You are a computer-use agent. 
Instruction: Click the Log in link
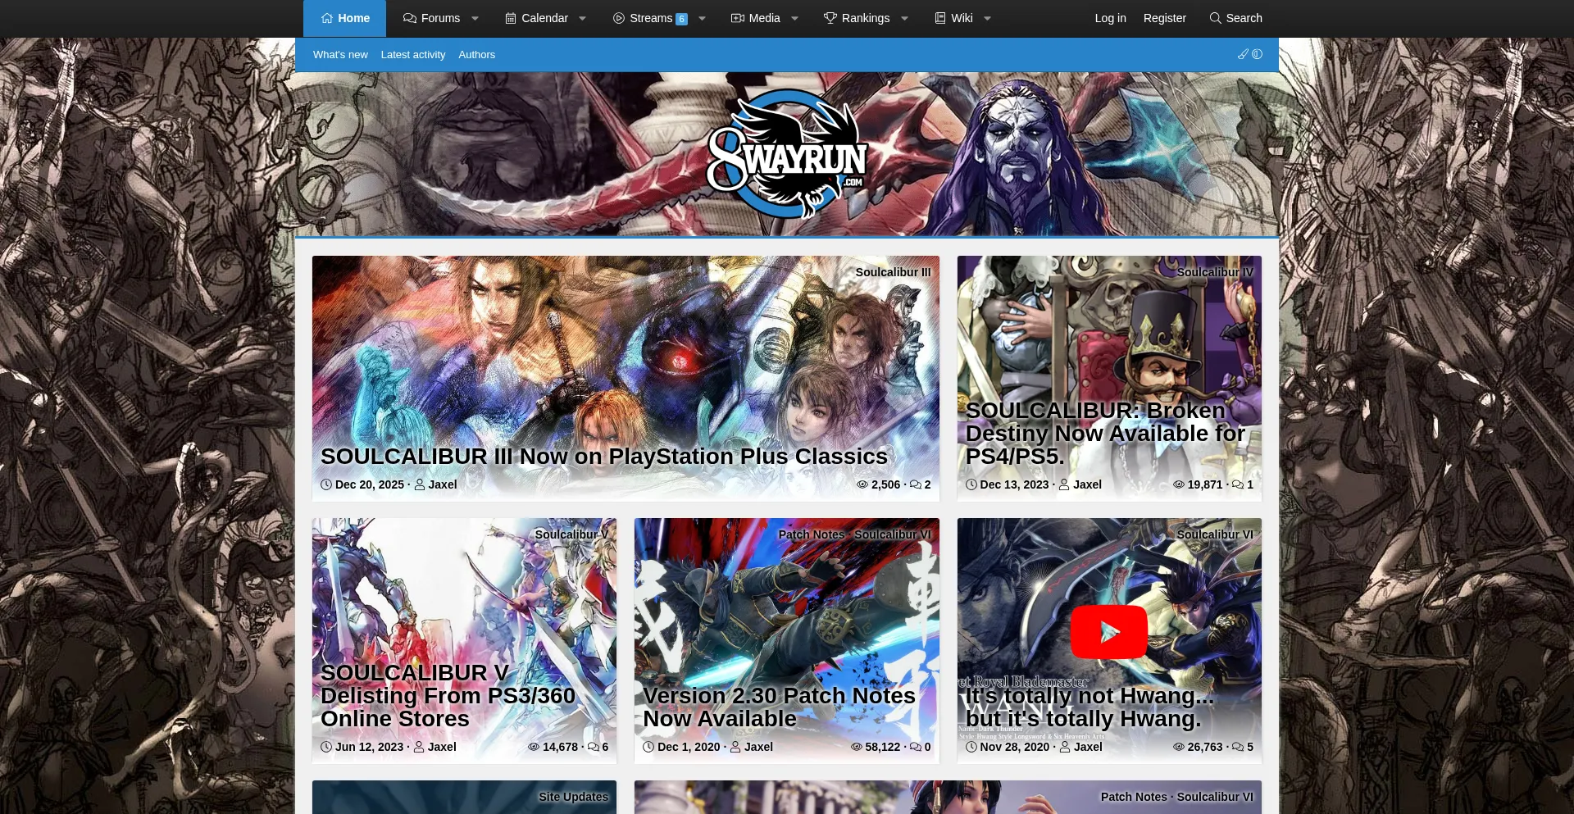click(x=1110, y=18)
